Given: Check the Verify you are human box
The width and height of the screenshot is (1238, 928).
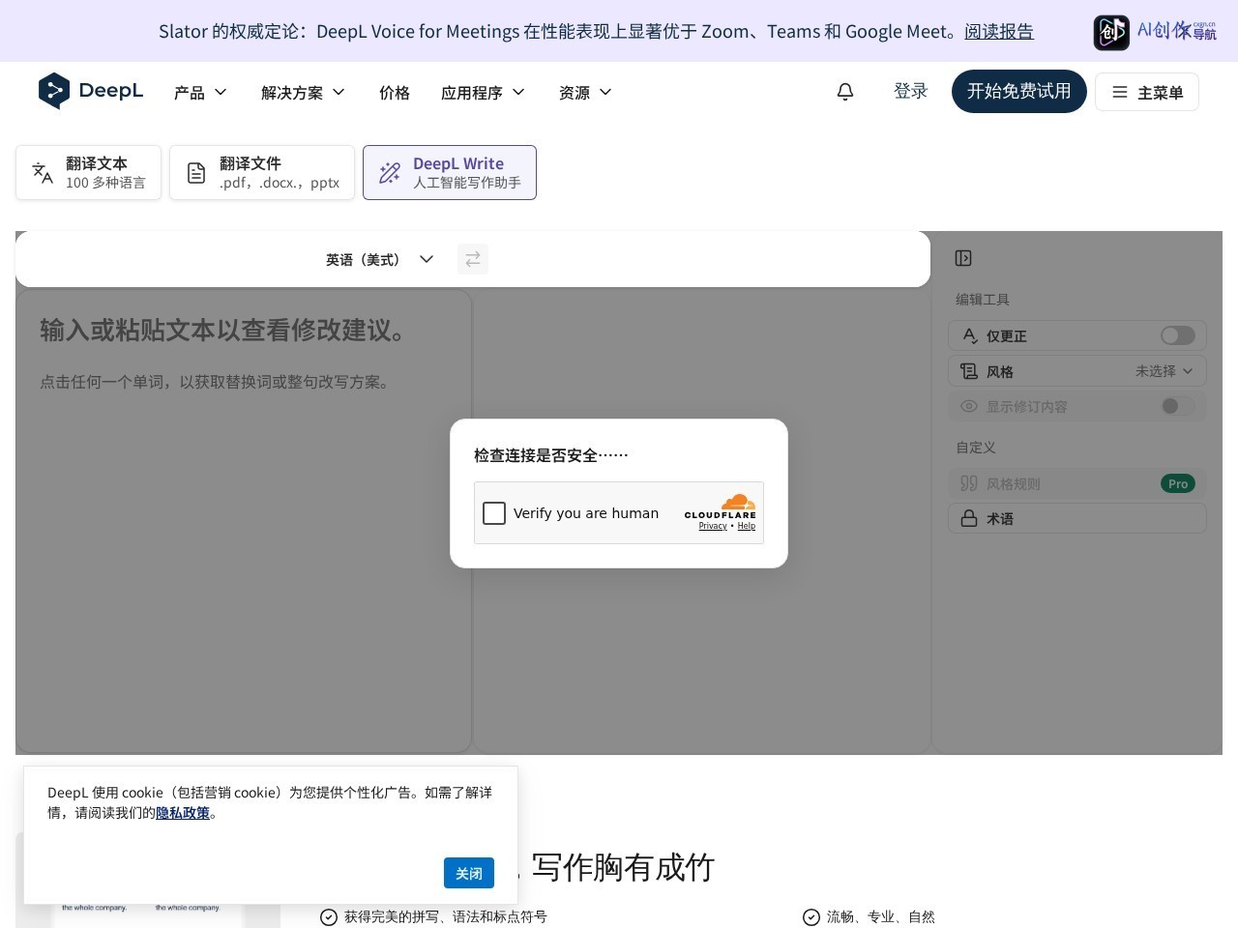Looking at the screenshot, I should tap(494, 513).
